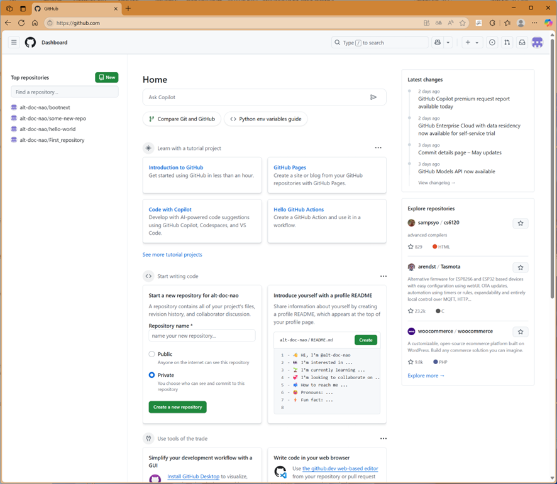This screenshot has height=484, width=557.
Task: Open alt-doc-nao/bootnext repository
Action: 45,107
